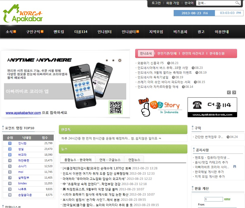This screenshot has width=245, height=208.
Task: Open news 외국인 순매수에 1,870선 회복
Action: click(x=97, y=168)
